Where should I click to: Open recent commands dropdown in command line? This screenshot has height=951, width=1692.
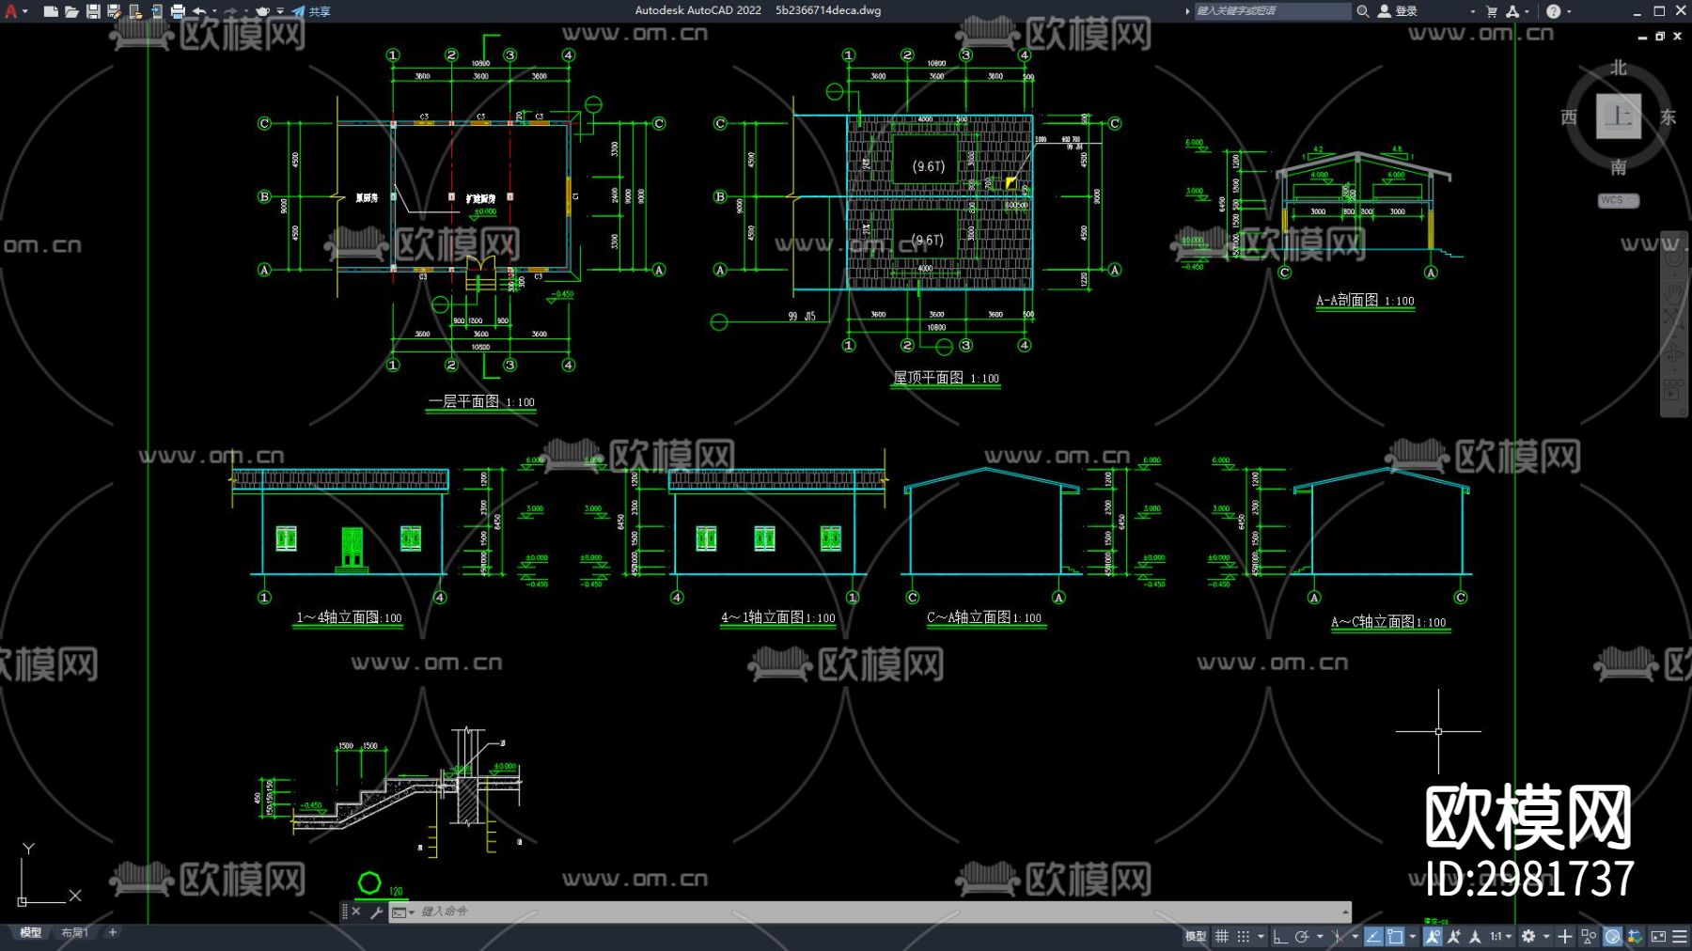[x=403, y=912]
